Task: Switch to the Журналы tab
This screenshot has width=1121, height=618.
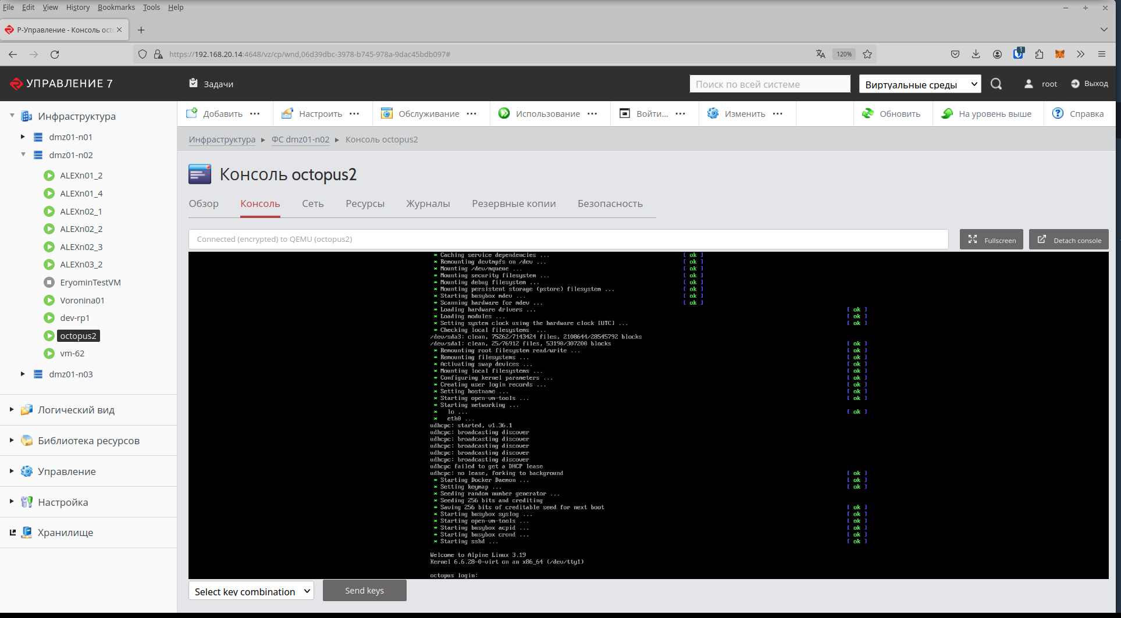Action: [428, 203]
